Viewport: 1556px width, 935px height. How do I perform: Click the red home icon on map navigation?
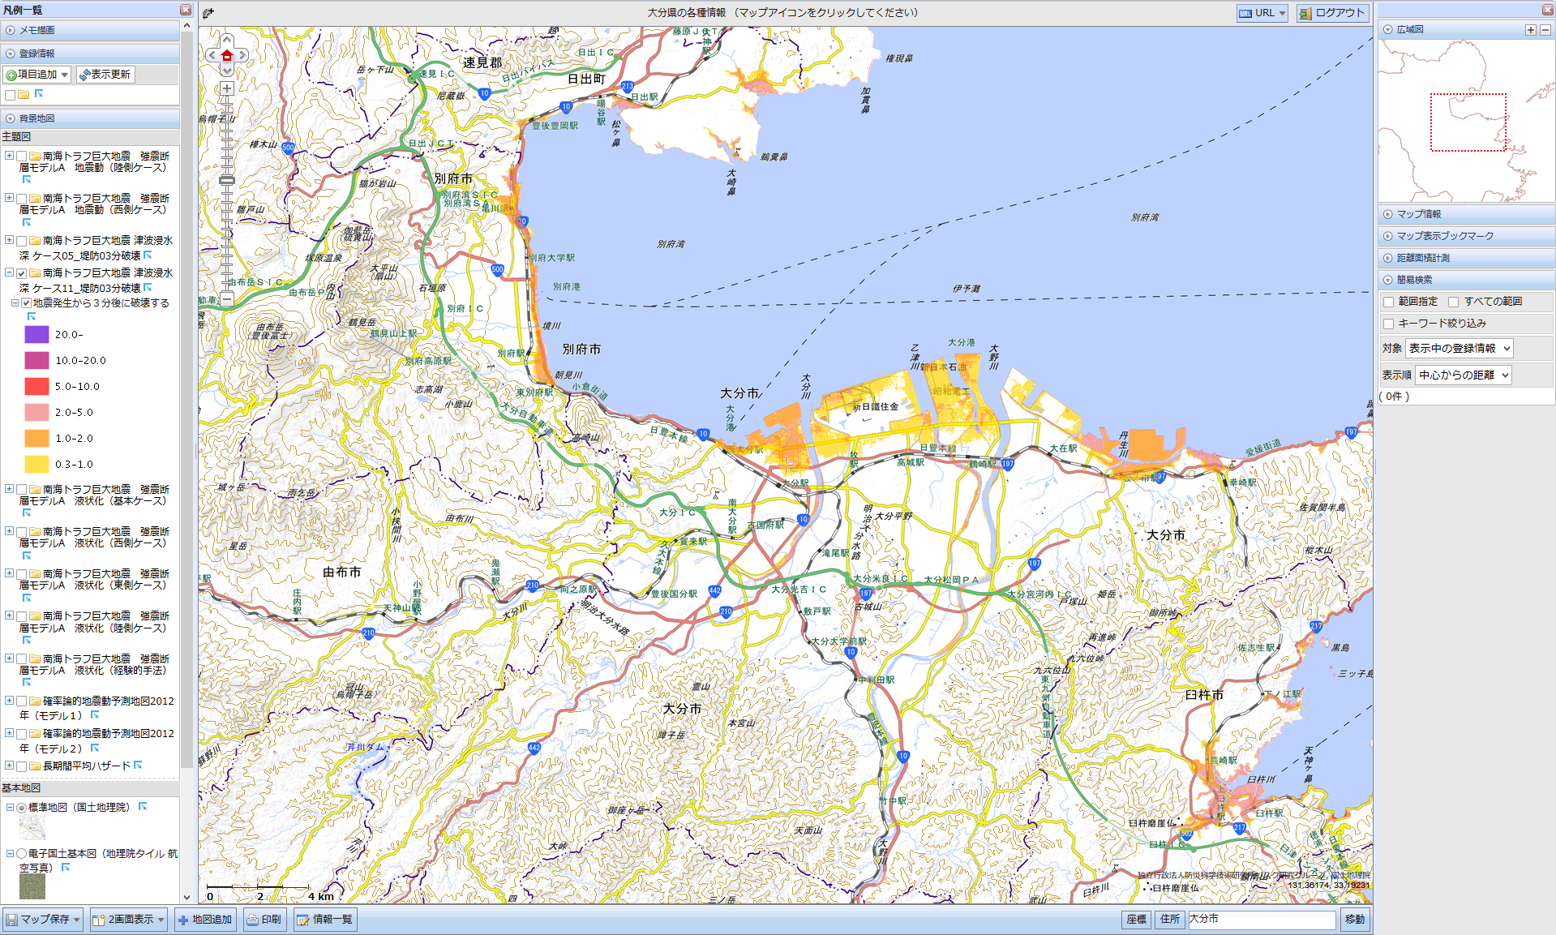tap(227, 56)
